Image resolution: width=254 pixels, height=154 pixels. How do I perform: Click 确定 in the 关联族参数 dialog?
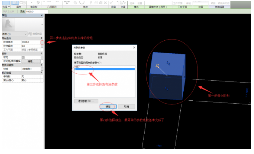coord(108,107)
